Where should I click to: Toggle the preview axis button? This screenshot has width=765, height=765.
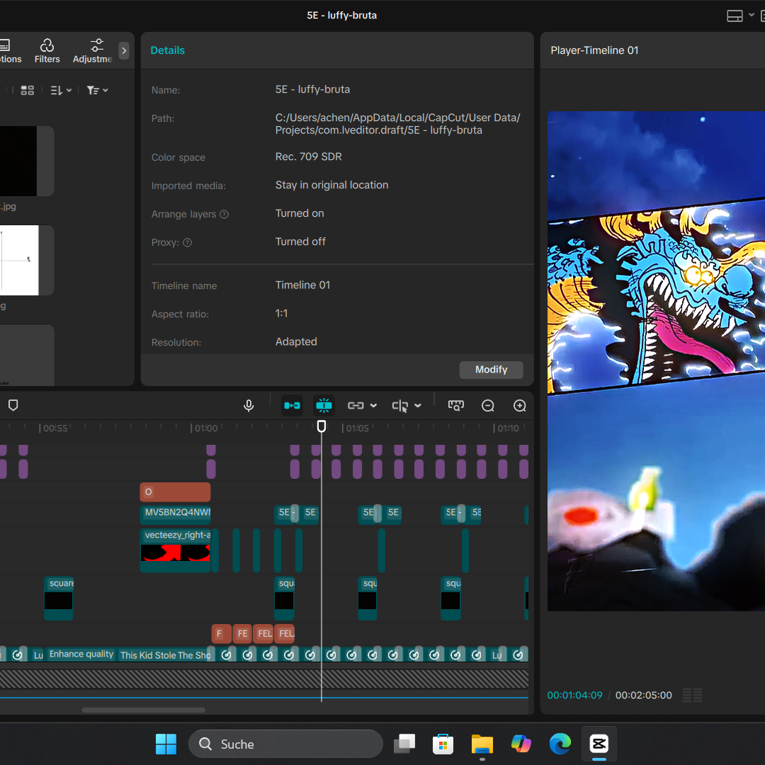coord(400,405)
